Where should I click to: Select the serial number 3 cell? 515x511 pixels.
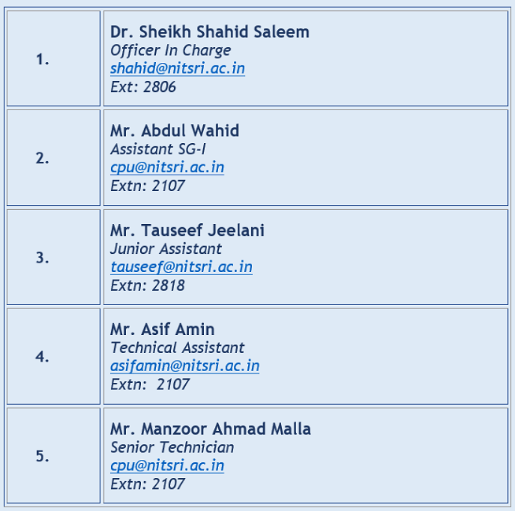click(x=43, y=257)
